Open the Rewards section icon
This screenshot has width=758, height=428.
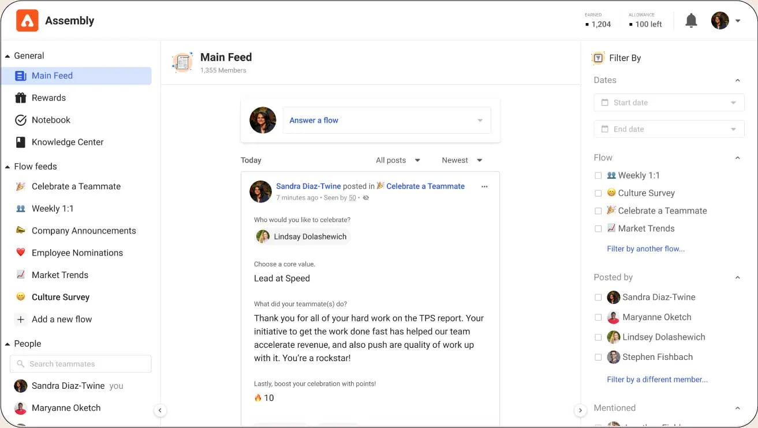tap(20, 97)
